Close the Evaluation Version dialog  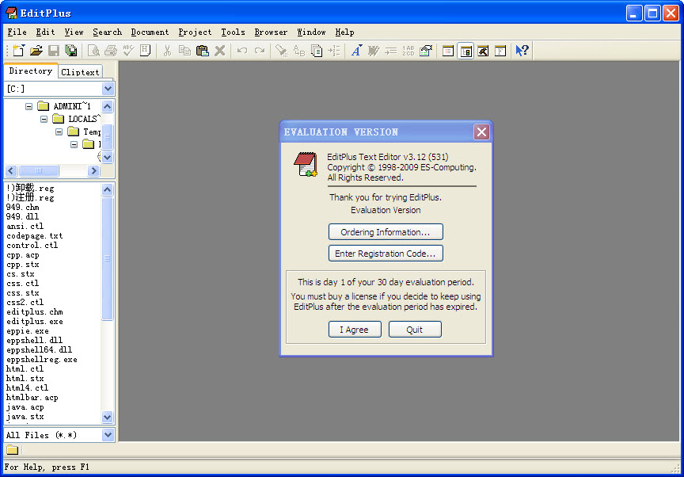click(x=481, y=132)
